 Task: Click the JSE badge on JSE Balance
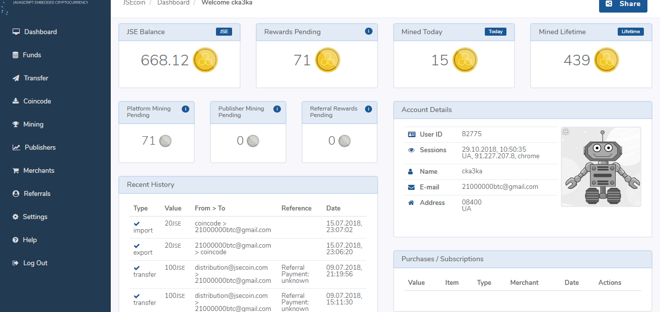tap(224, 32)
